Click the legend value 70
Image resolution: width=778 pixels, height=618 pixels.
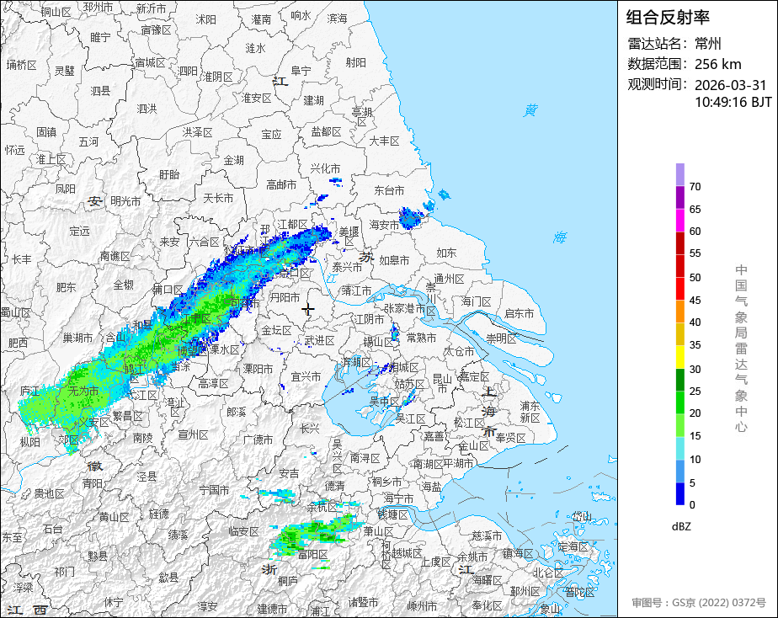coord(695,187)
